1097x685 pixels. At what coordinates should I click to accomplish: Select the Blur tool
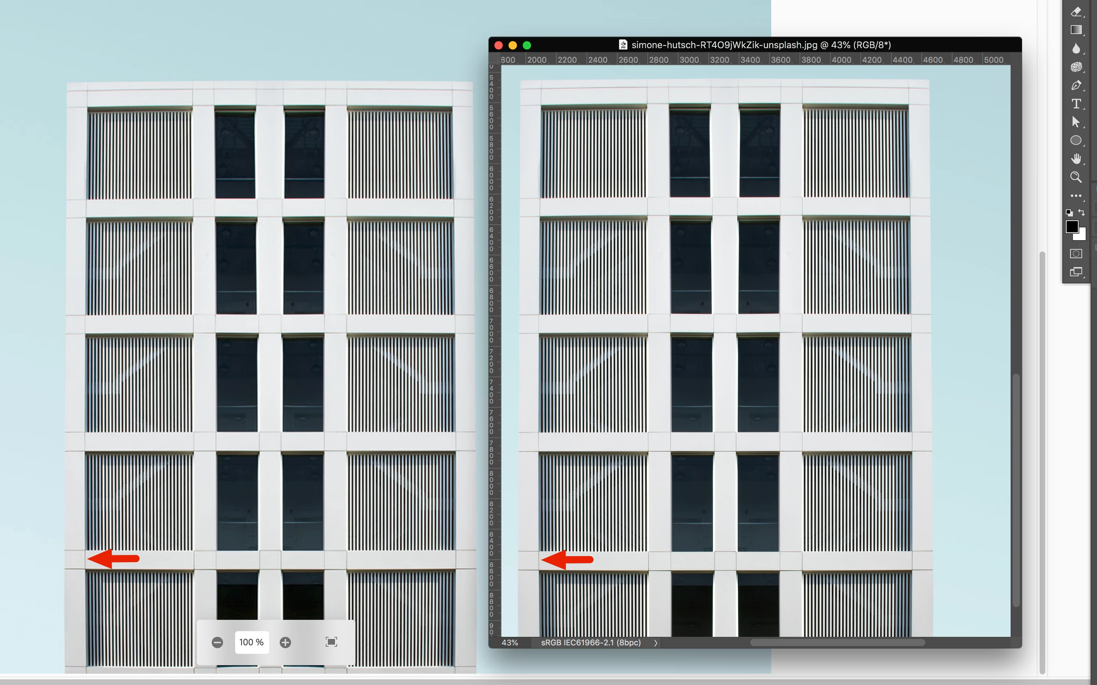point(1076,49)
